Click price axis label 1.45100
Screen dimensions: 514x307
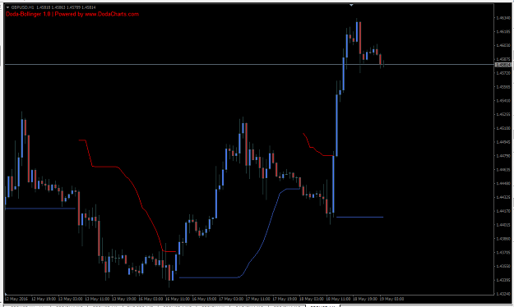(x=504, y=128)
